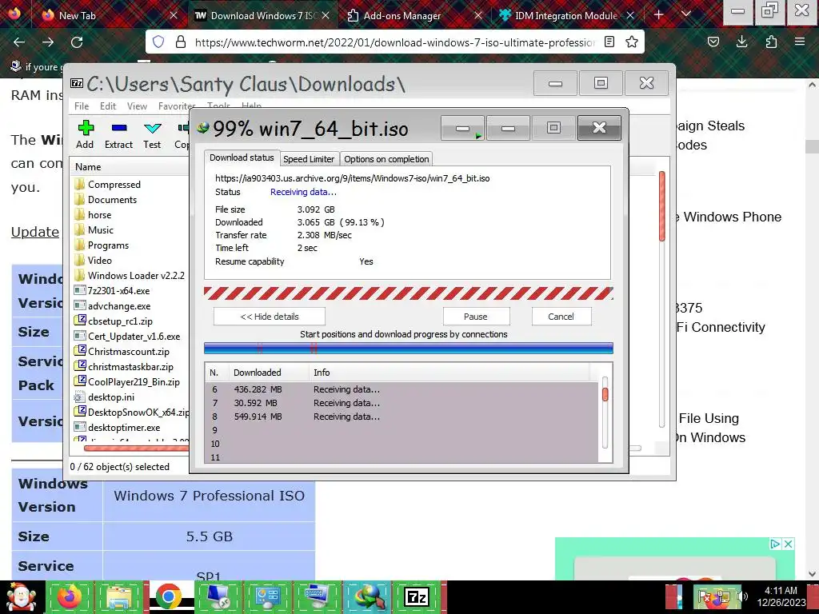This screenshot has height=614, width=819.
Task: Click the connections list scrollbar thumb
Action: pos(605,394)
